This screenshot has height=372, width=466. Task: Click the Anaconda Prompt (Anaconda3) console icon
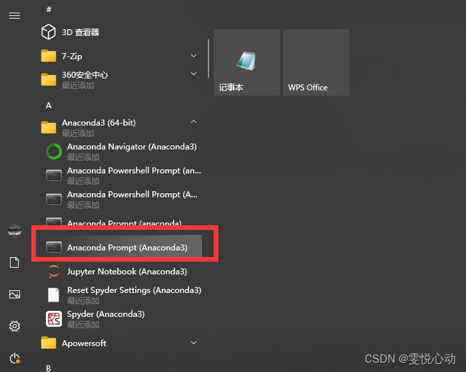tap(54, 247)
